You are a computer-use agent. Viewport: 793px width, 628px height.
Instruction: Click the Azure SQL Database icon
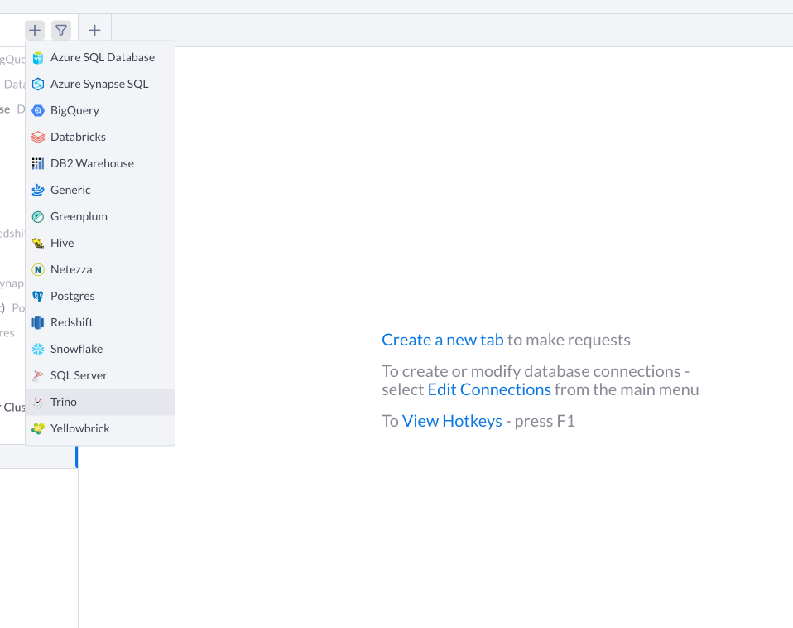(38, 58)
